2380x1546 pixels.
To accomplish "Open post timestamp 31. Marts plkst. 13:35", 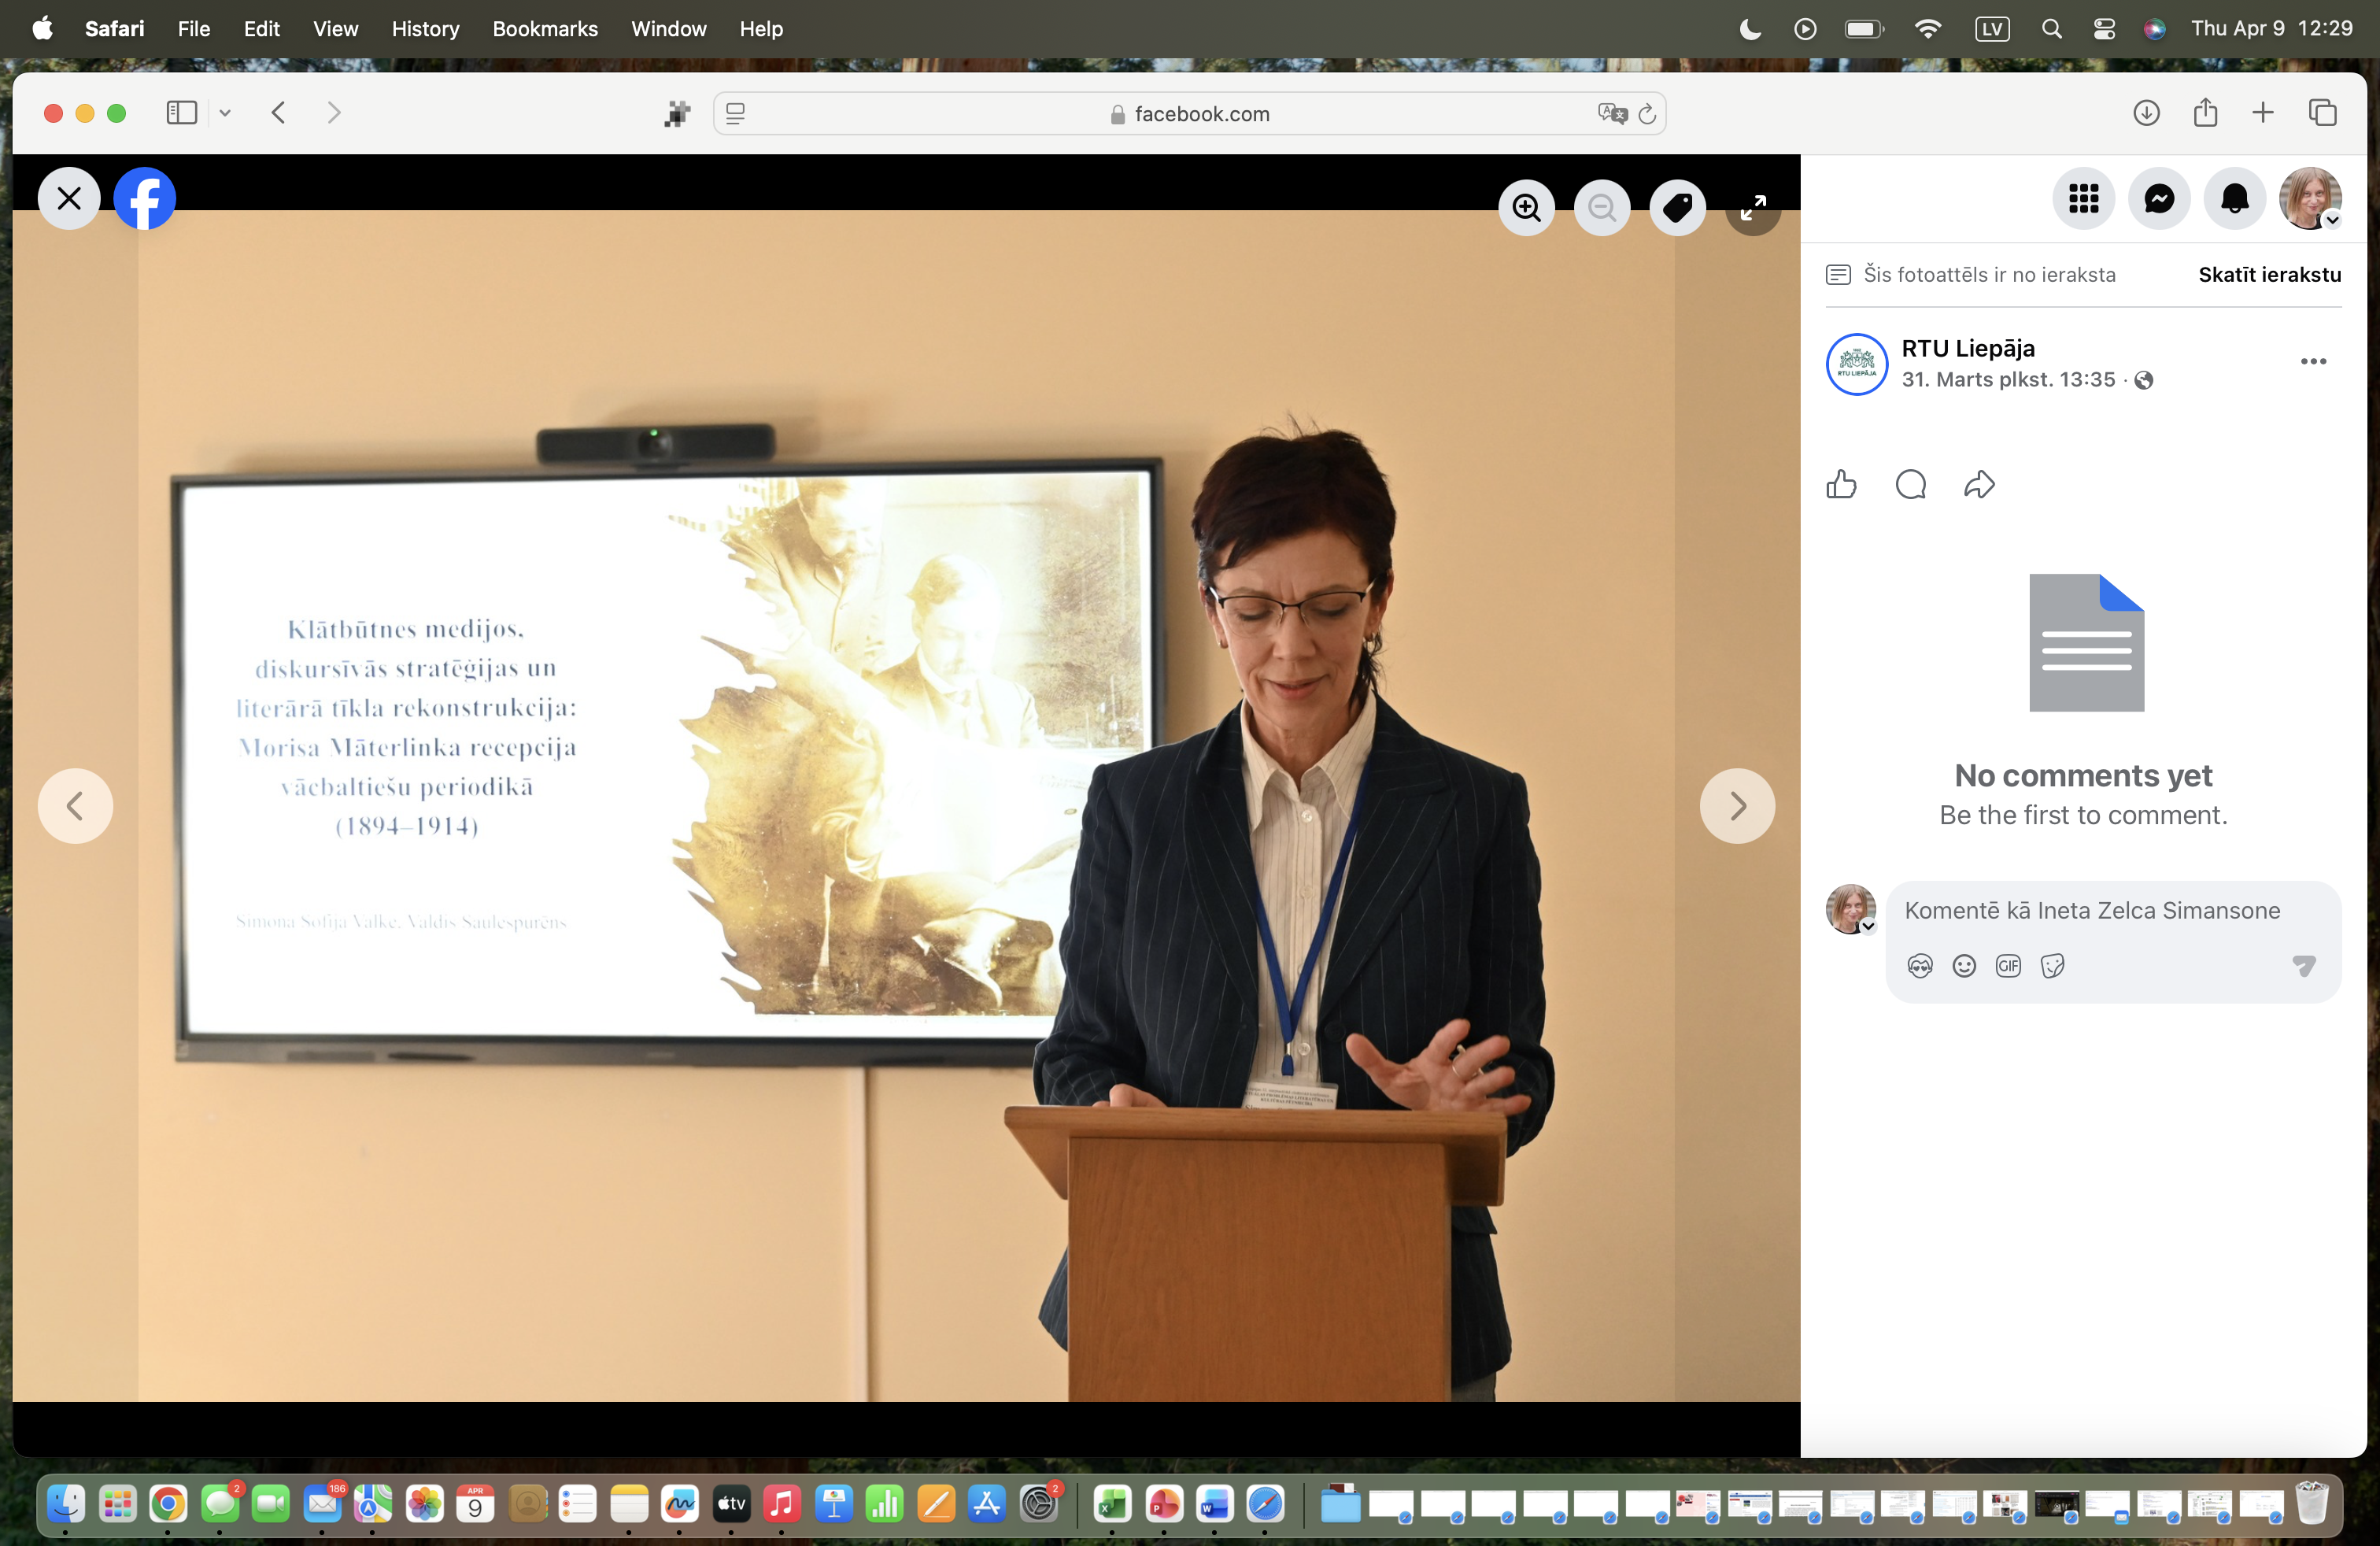I will click(2008, 380).
